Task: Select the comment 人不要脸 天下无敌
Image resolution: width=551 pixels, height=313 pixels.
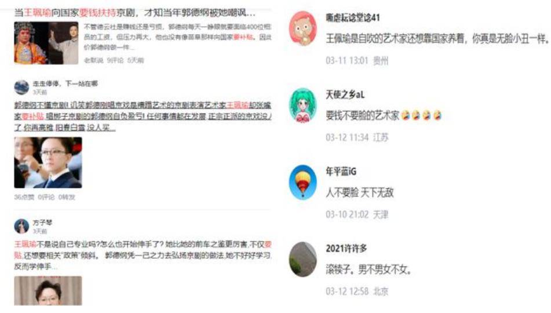Action: 360,192
